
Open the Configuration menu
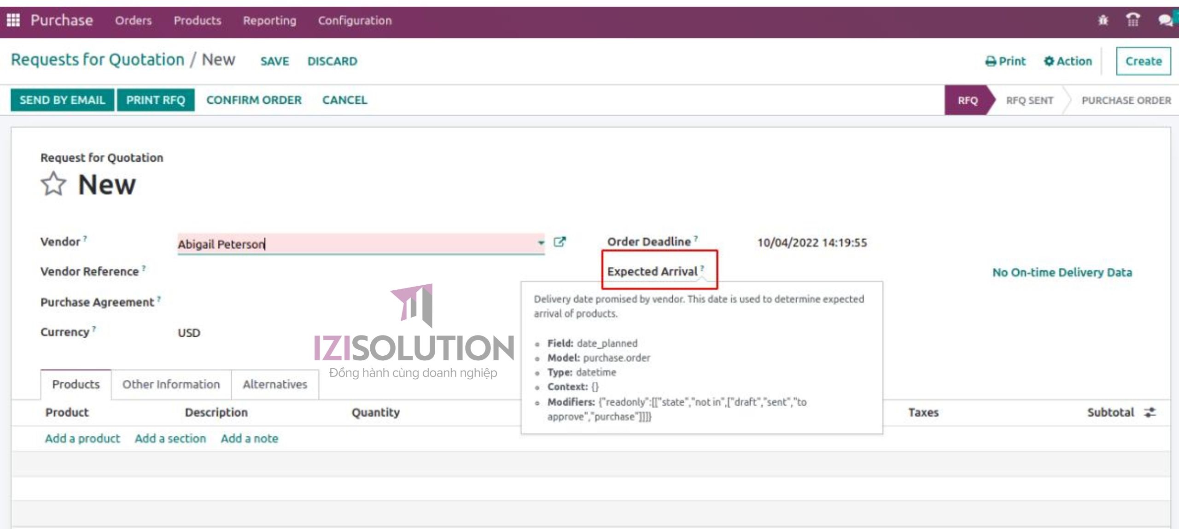[355, 20]
